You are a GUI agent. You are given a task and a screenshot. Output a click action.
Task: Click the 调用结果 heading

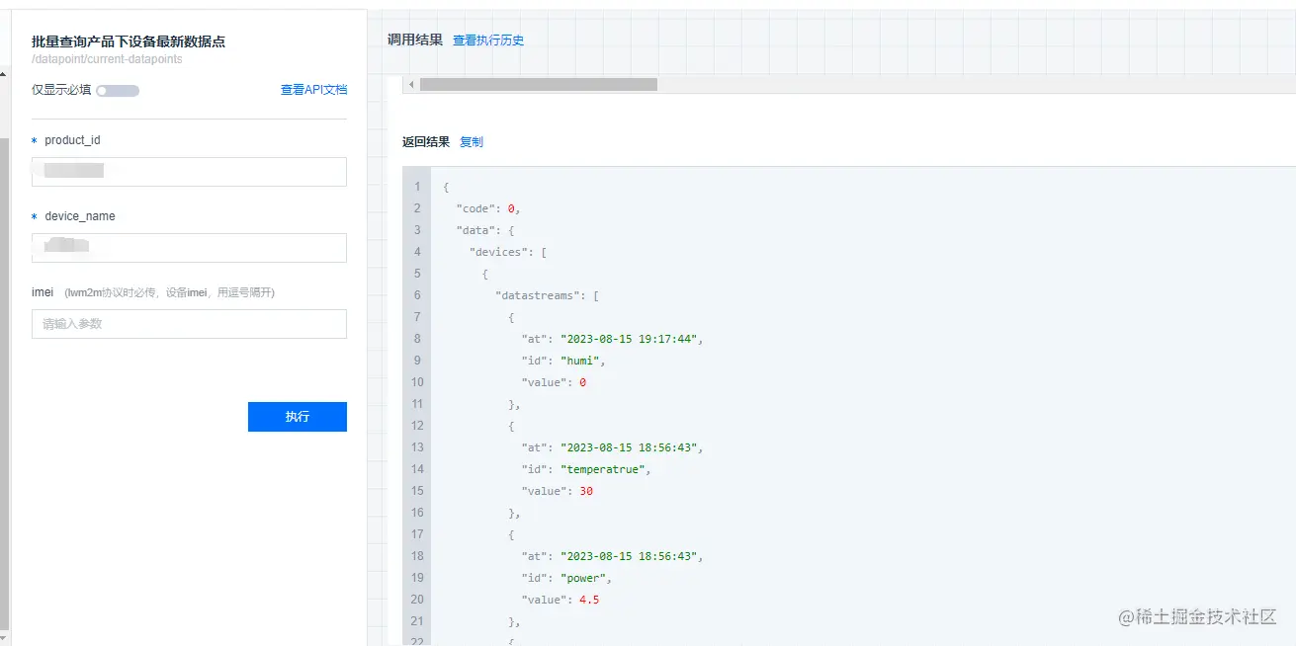click(415, 40)
